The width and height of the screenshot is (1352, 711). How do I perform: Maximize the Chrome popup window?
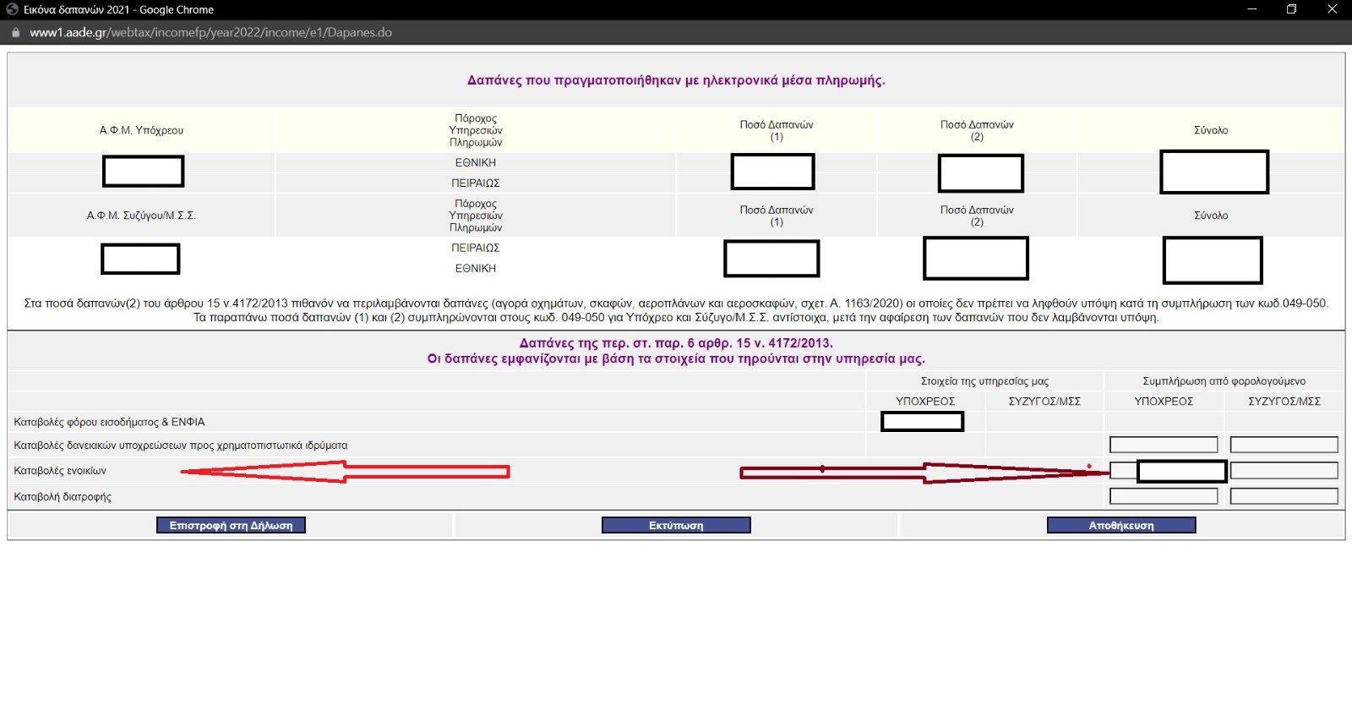click(1291, 9)
